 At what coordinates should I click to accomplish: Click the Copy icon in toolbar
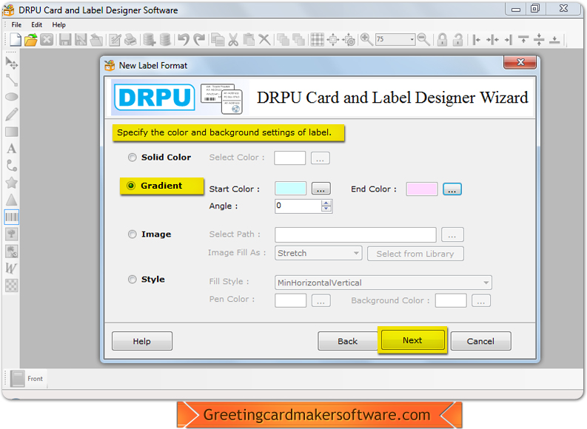pos(218,39)
